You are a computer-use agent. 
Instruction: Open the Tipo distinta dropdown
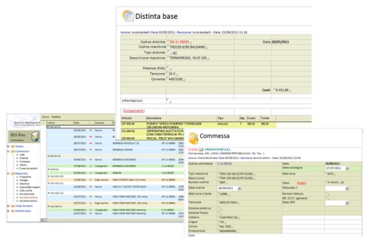tap(174, 53)
